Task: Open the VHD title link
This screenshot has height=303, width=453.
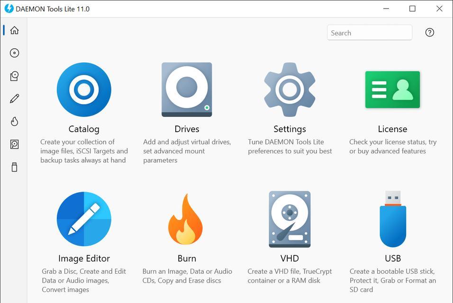Action: coord(290,258)
